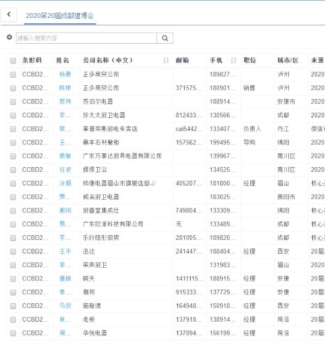Open the settings gear icon

[x=9, y=37]
